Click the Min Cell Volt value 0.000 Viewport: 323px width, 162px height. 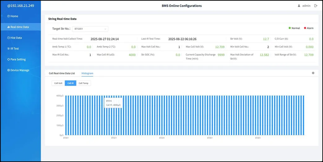310,47
